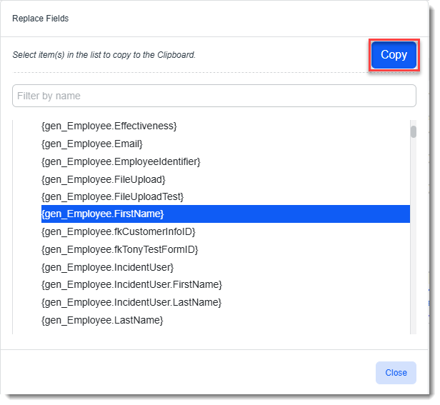440x405 pixels.
Task: Choose {gen_Employee.fkTonyTestFormID} item
Action: (120, 249)
